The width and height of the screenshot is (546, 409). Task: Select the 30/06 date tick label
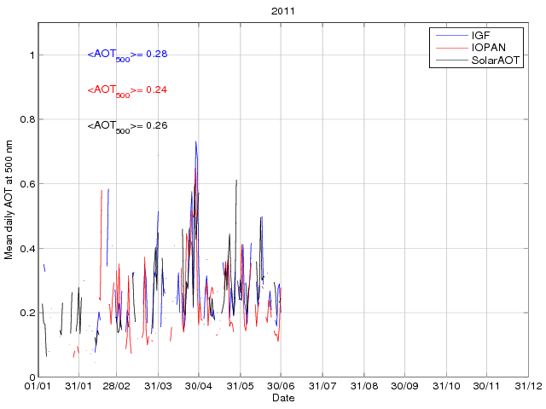pos(282,386)
